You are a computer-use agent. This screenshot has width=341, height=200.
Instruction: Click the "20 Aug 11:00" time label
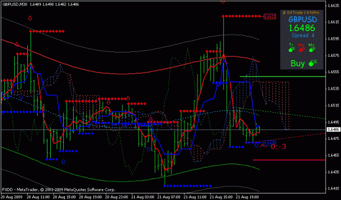(x=38, y=197)
